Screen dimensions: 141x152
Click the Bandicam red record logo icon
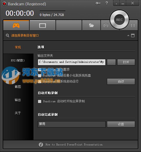(4, 4)
